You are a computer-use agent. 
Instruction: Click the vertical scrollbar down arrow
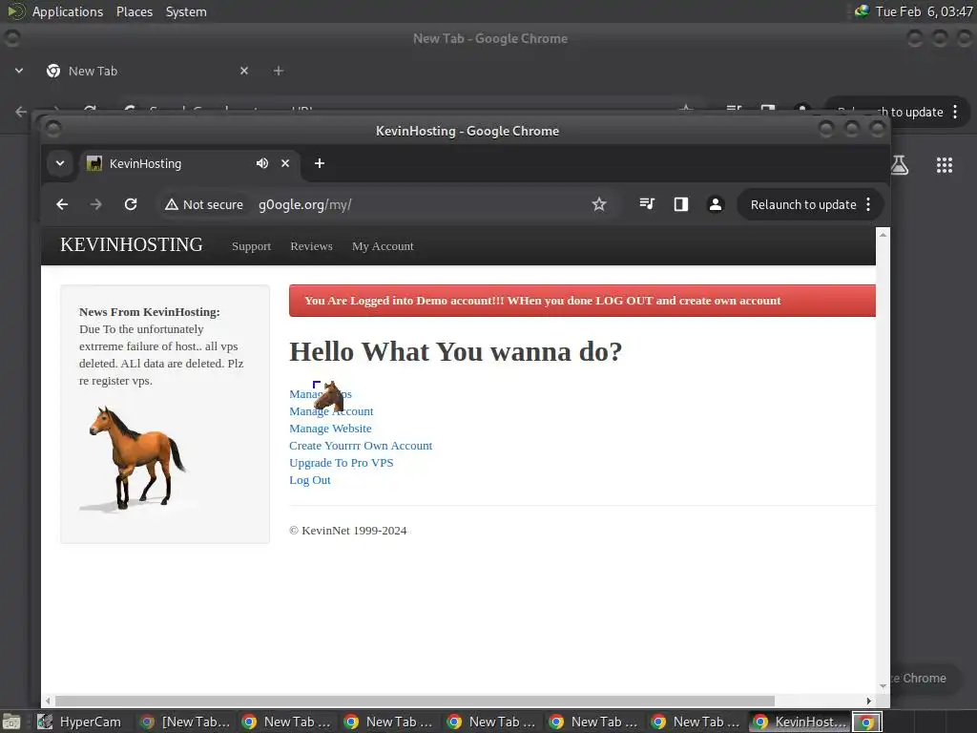(x=883, y=686)
